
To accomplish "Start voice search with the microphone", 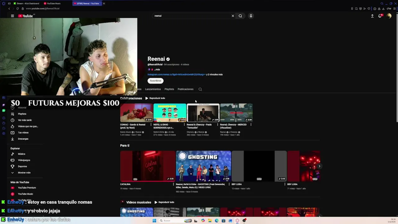I will pos(251,16).
